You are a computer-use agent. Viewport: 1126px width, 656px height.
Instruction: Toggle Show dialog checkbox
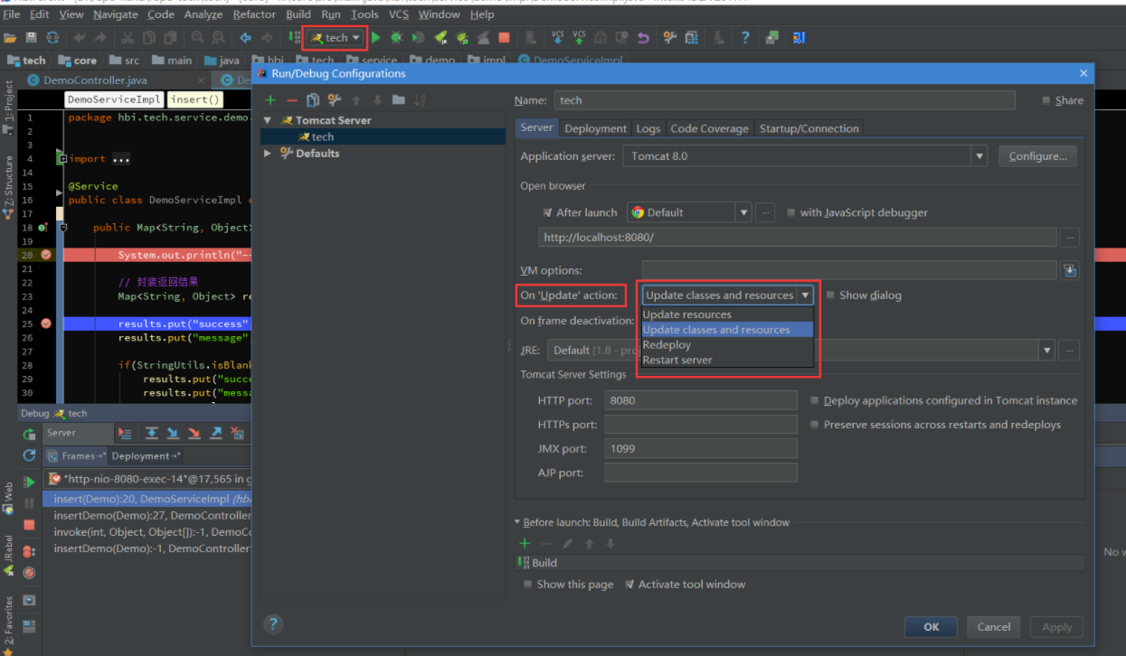[830, 295]
